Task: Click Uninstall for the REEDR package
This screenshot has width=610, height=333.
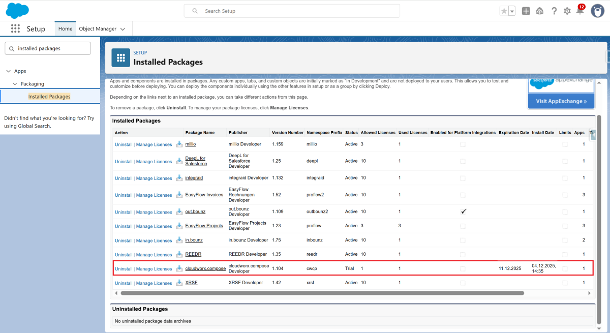Action: click(x=124, y=255)
